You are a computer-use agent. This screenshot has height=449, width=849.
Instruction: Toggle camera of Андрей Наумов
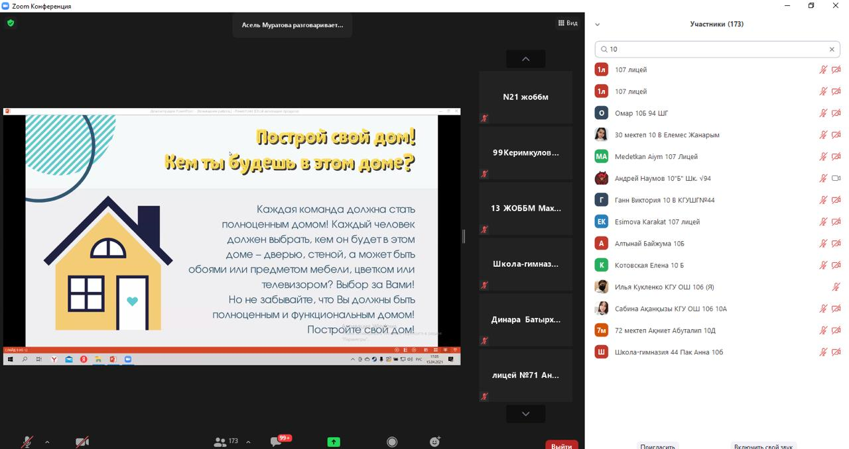(x=835, y=177)
